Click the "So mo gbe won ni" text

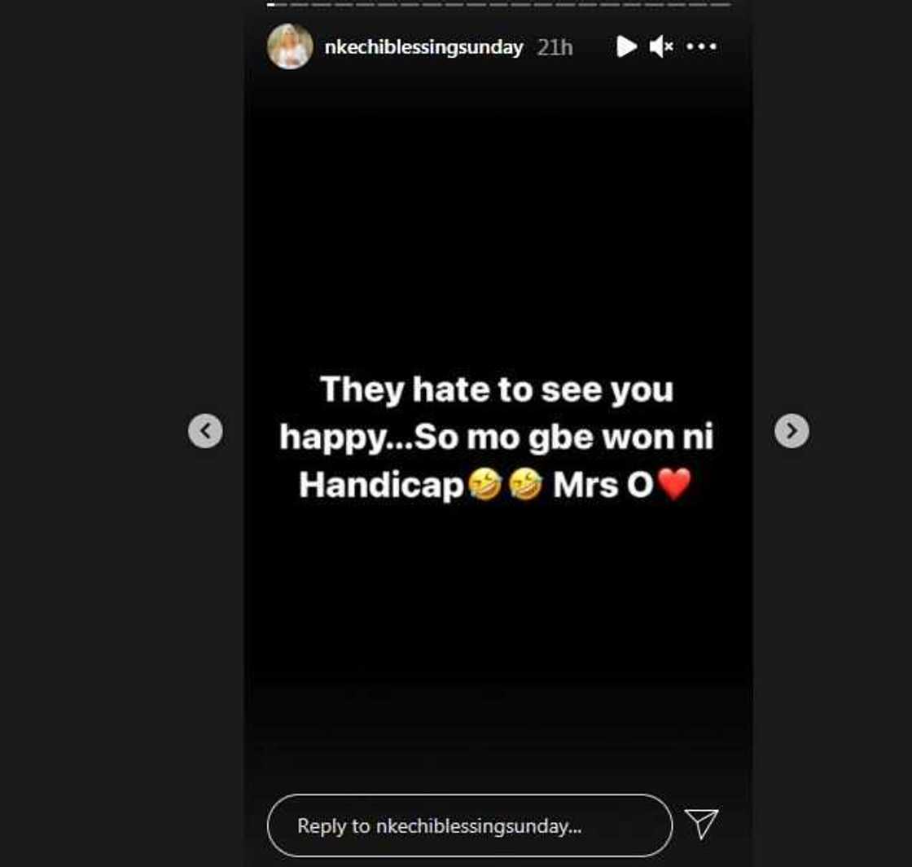(x=564, y=437)
